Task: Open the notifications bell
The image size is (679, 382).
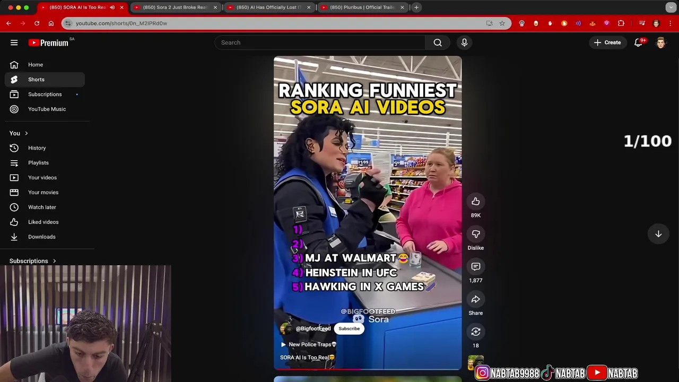Action: (638, 42)
